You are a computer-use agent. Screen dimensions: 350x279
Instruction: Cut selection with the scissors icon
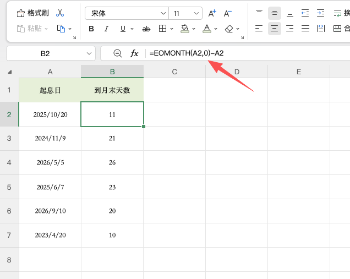coord(60,13)
